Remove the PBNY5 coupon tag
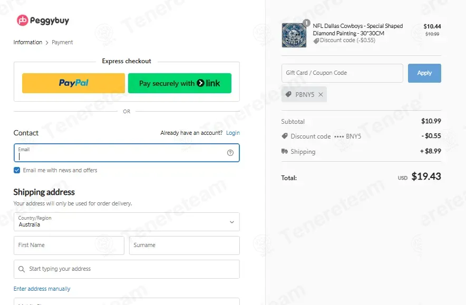Screen dimensions: 466x305 [x=321, y=94]
